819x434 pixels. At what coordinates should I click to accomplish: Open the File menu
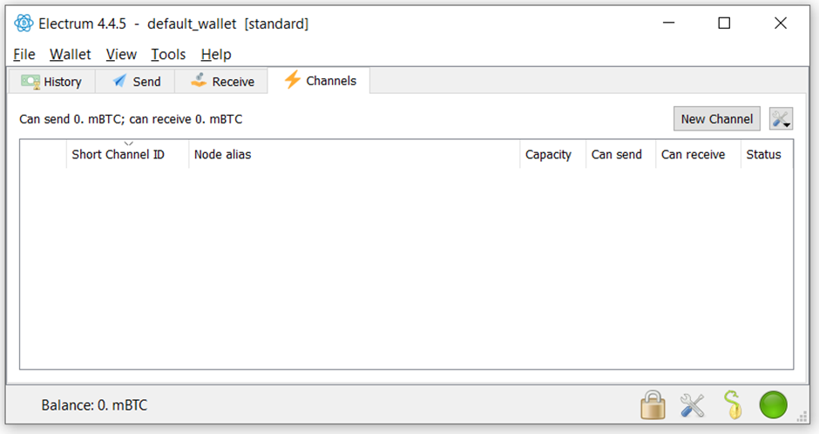[24, 54]
